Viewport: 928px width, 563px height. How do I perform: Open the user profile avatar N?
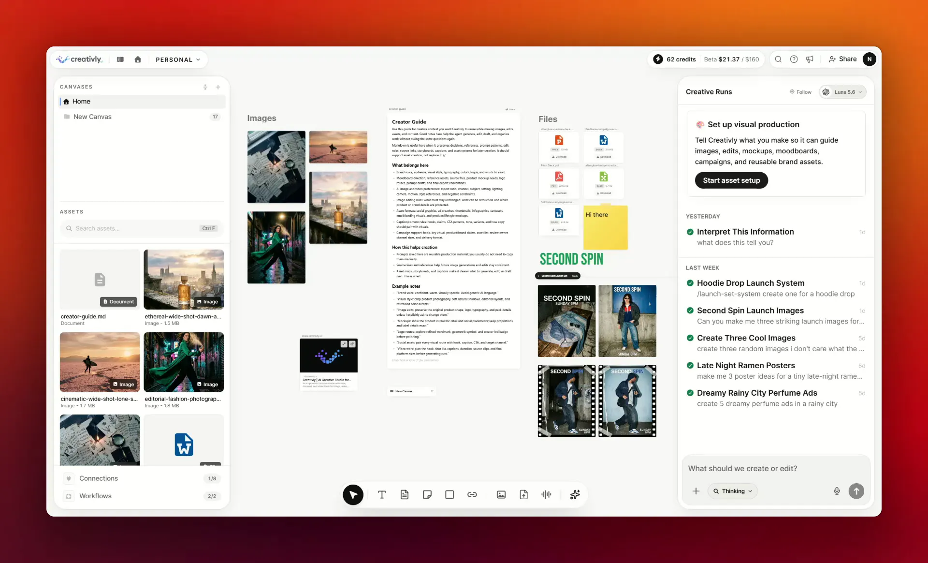(x=869, y=59)
